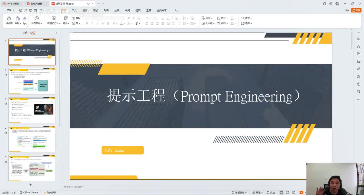Switch to Reading view book icon
The width and height of the screenshot is (364, 195).
[x=294, y=192]
